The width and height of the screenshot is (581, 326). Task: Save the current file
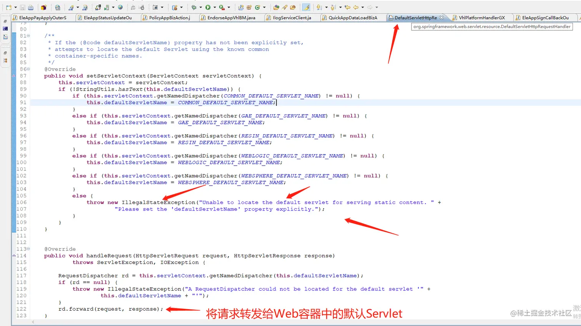pyautogui.click(x=23, y=7)
